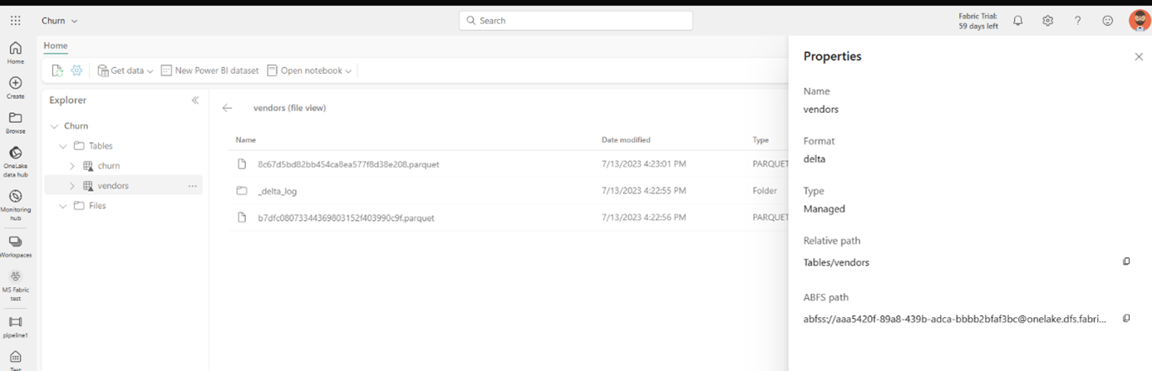Click the Tables/vendors path text
Viewport: 1152px width, 371px height.
pyautogui.click(x=836, y=262)
